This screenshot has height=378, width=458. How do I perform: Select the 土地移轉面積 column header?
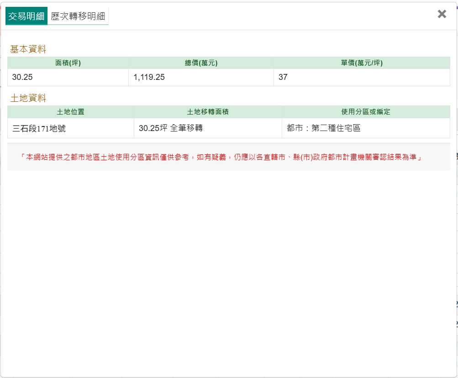(208, 112)
